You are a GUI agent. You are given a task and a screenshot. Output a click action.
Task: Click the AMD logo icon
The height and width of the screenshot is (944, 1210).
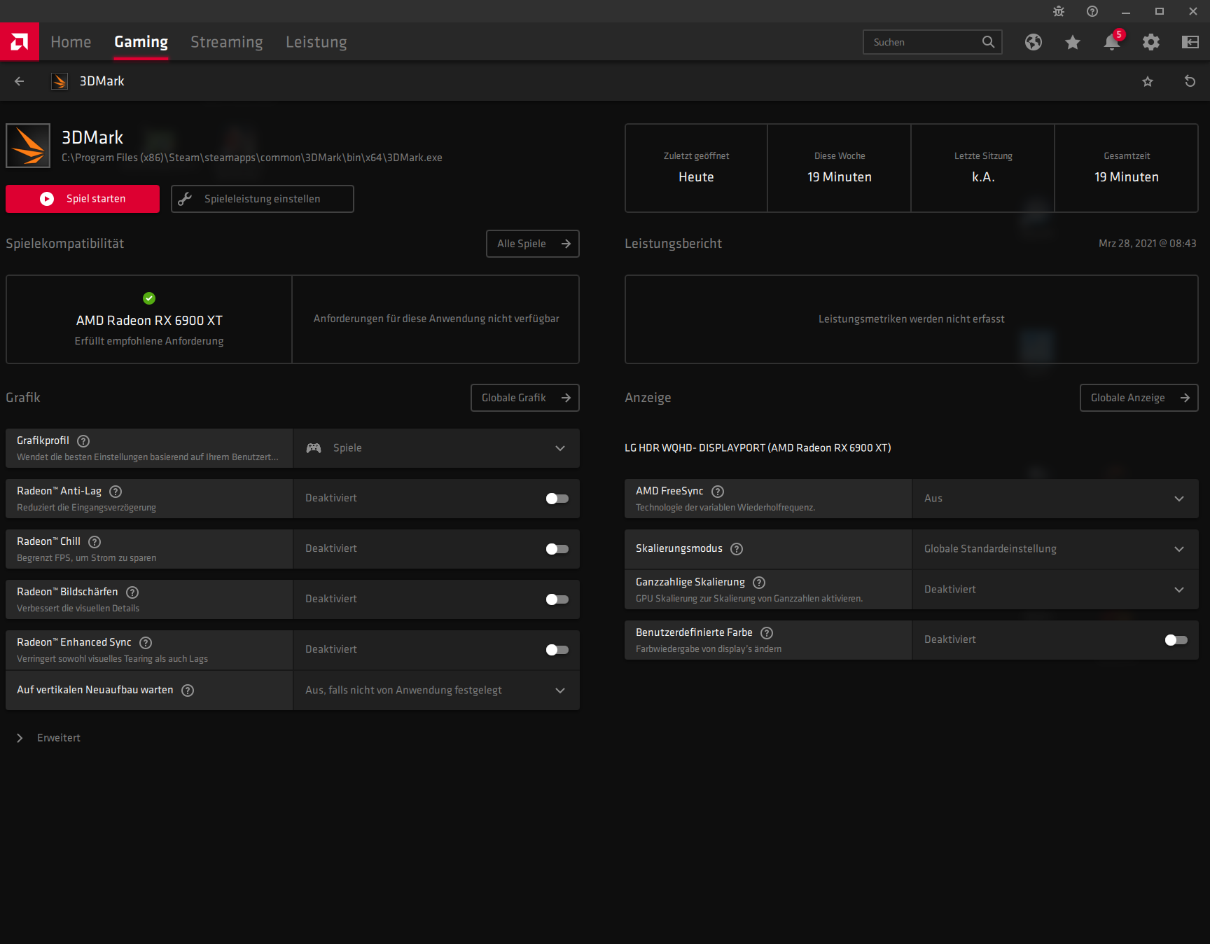click(x=20, y=42)
